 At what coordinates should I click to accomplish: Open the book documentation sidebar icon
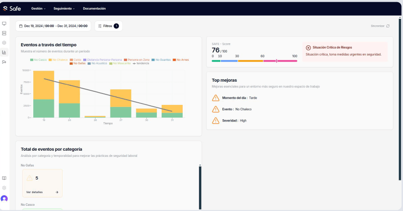click(x=4, y=178)
